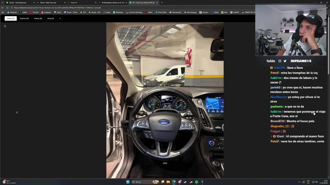Open the Prime Video bookmark

[161, 12]
